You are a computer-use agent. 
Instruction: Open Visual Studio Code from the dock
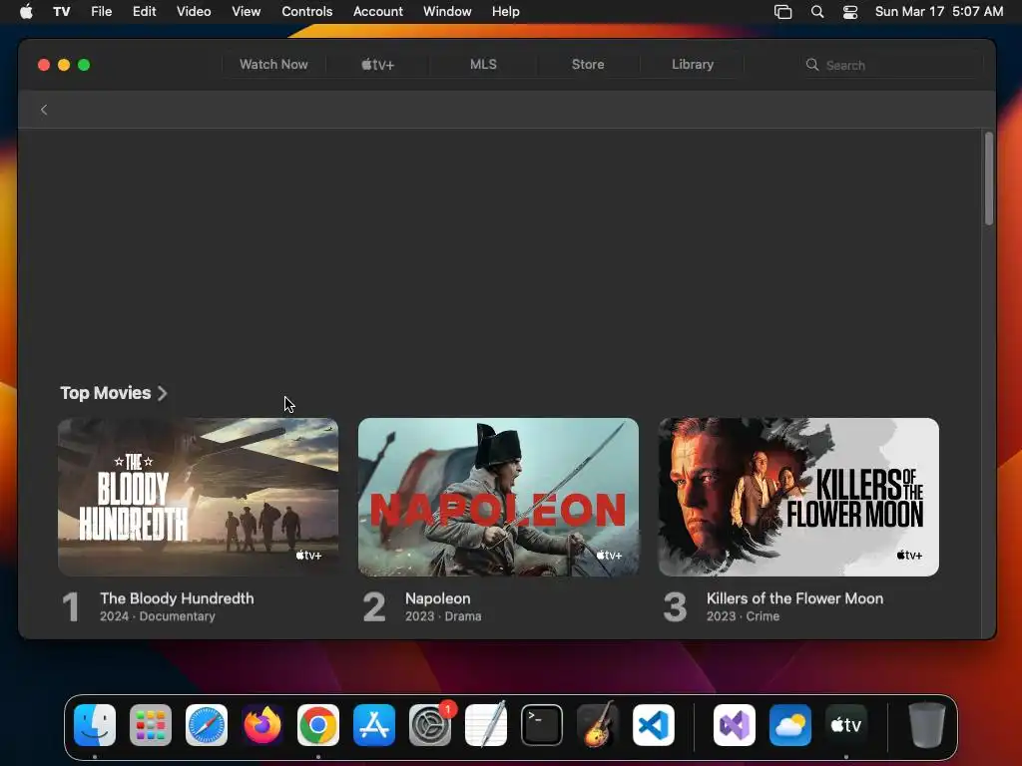tap(653, 724)
